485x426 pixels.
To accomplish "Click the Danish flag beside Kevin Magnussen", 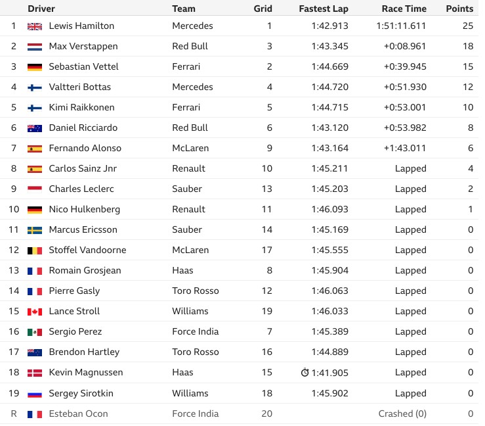I will pos(35,373).
